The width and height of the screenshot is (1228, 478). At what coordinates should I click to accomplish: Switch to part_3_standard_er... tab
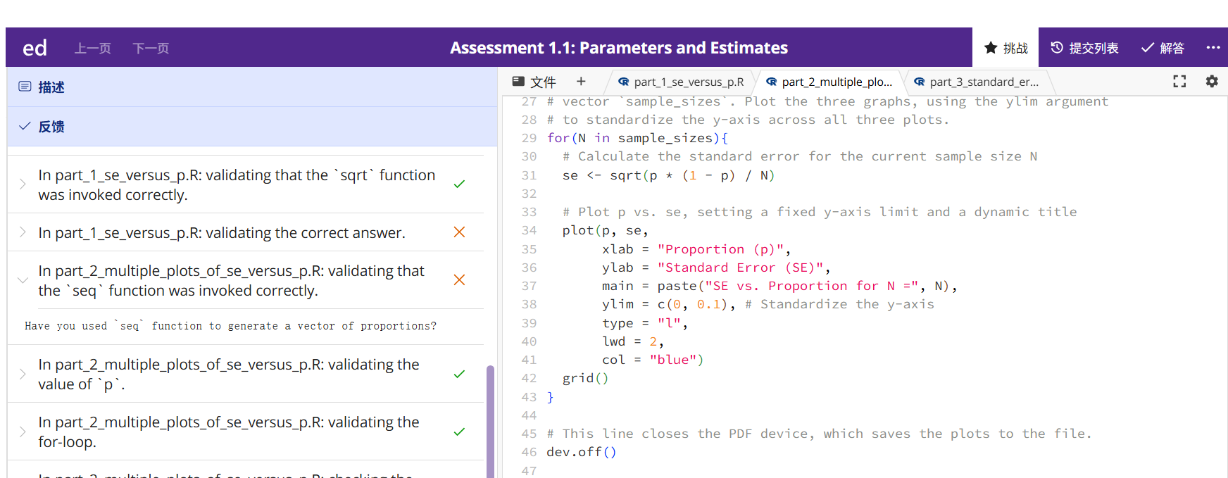[x=976, y=82]
